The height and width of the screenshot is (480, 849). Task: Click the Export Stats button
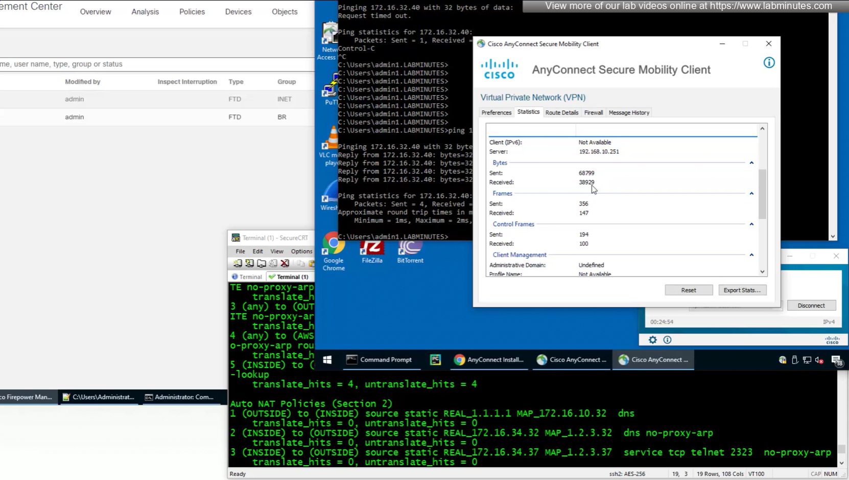[x=742, y=290]
